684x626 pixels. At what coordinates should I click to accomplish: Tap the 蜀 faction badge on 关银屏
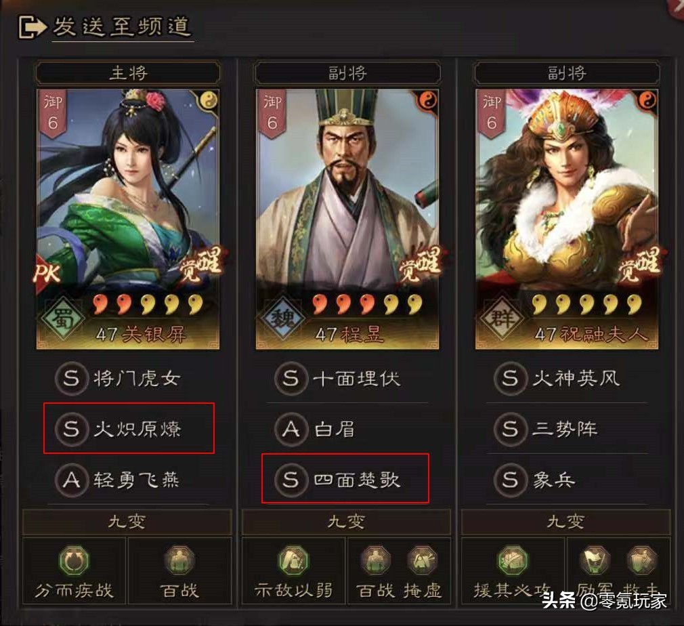(x=63, y=318)
